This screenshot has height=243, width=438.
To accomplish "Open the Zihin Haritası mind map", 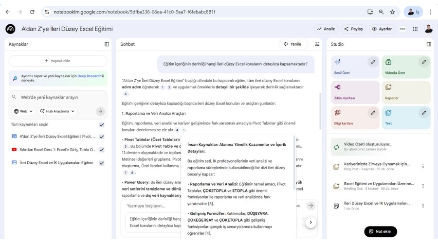I will pos(355,92).
